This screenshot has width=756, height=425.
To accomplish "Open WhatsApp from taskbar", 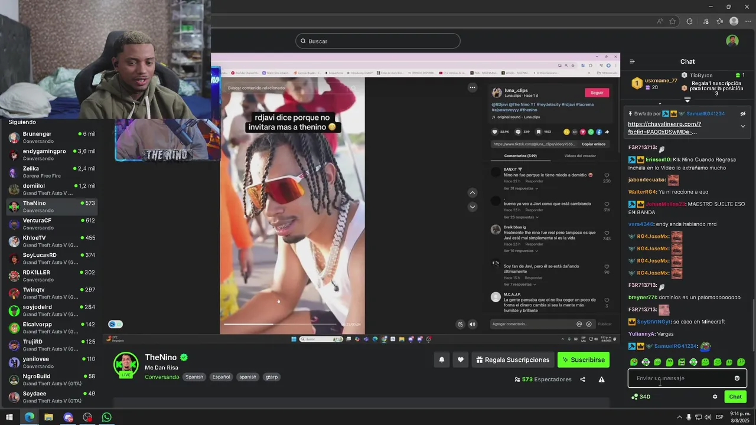I will click(x=106, y=417).
